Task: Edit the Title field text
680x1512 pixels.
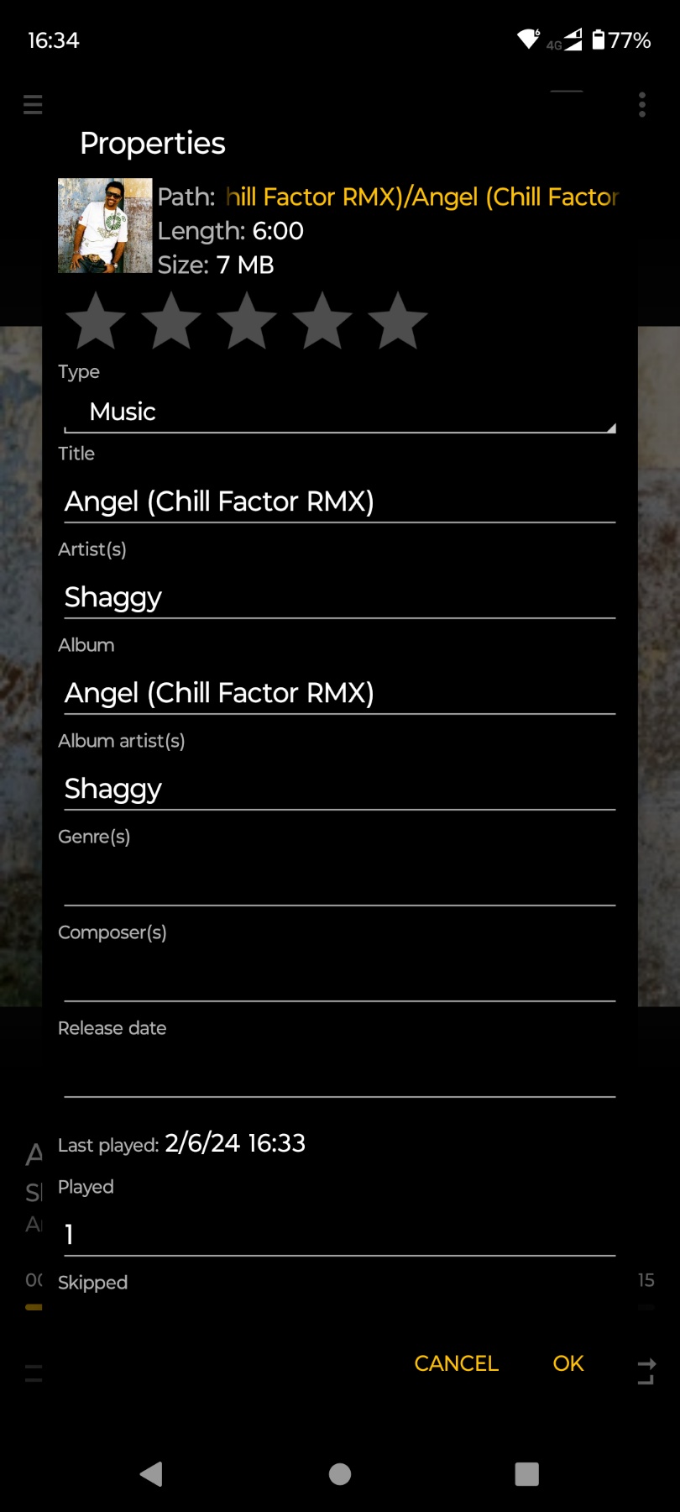Action: coord(340,501)
